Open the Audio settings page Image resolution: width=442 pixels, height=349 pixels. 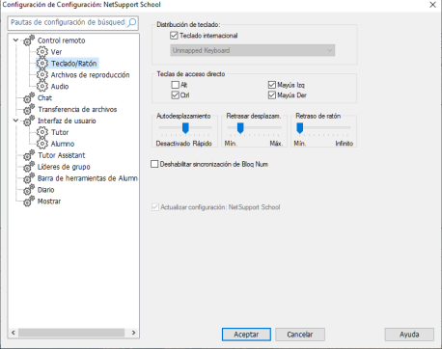60,86
